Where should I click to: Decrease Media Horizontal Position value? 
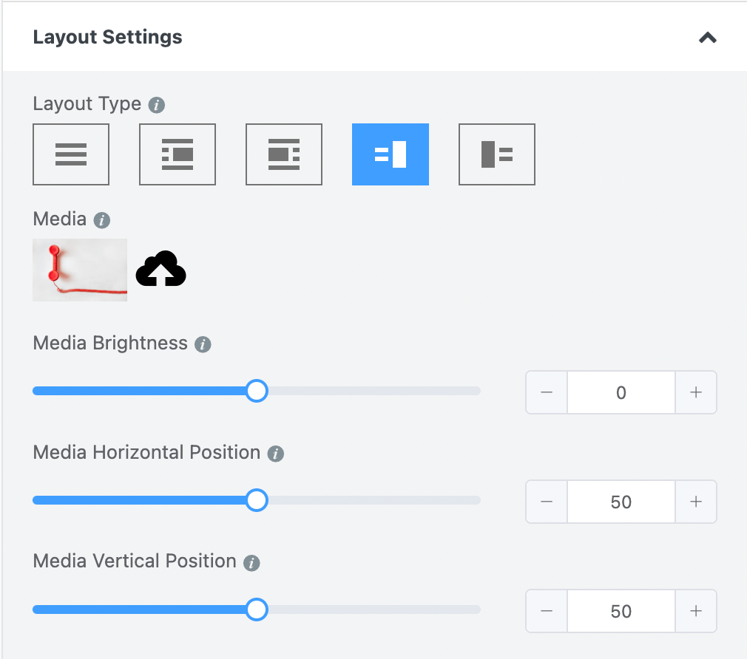pyautogui.click(x=547, y=502)
